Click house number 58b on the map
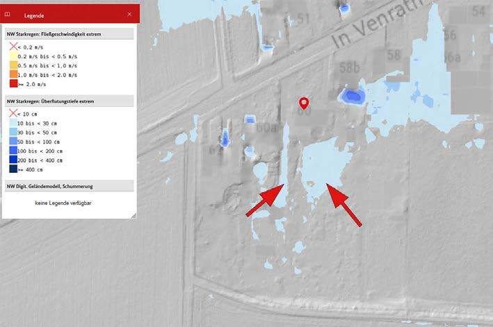The width and height of the screenshot is (493, 327). click(350, 67)
